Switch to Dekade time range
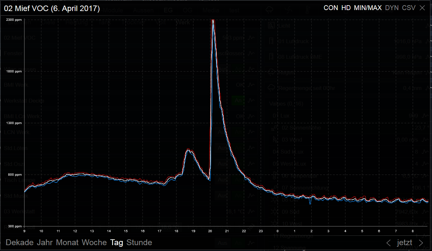432x251 pixels. coord(19,243)
